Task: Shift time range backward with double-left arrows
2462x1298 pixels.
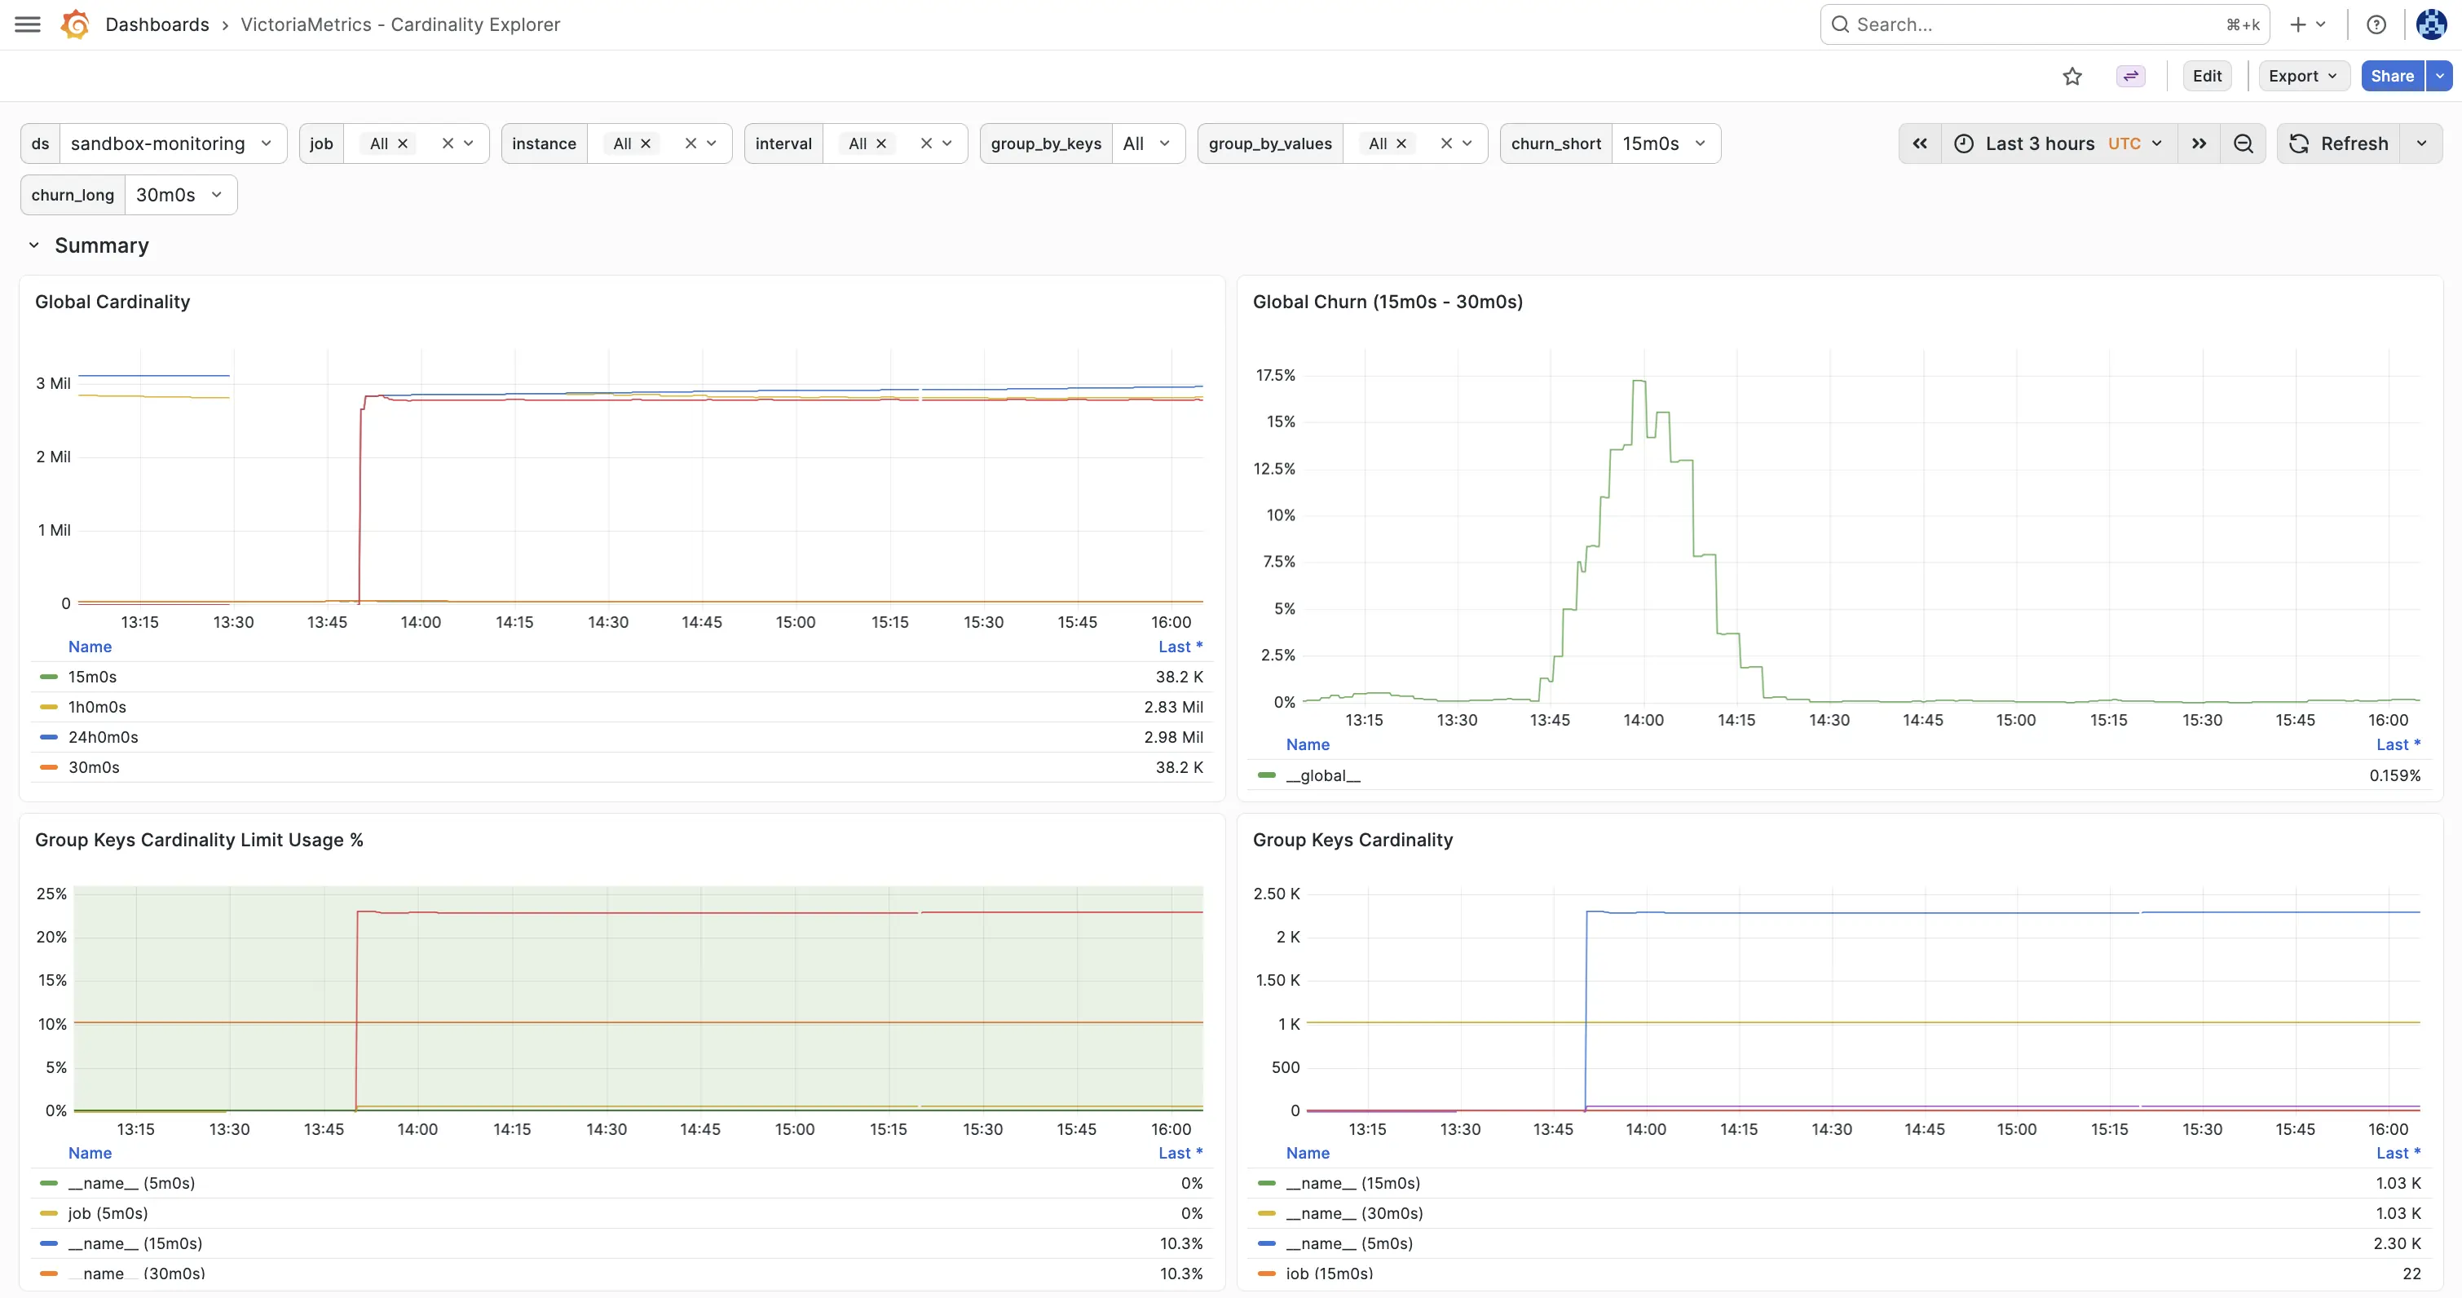Action: pyautogui.click(x=1919, y=143)
